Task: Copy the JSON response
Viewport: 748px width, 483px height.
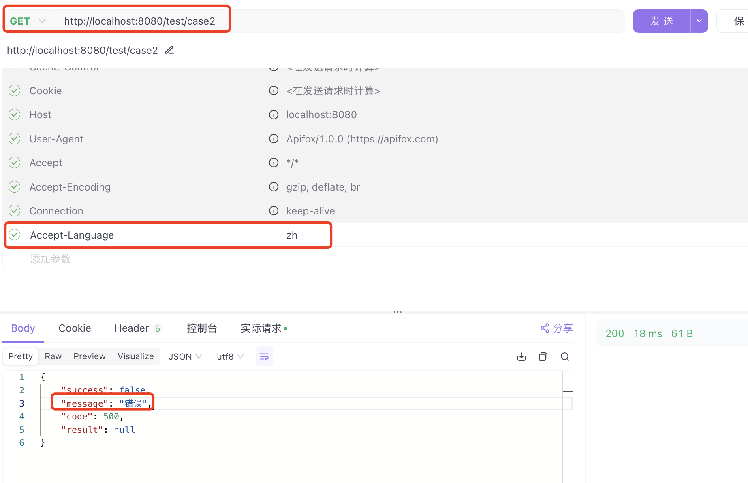Action: 543,356
